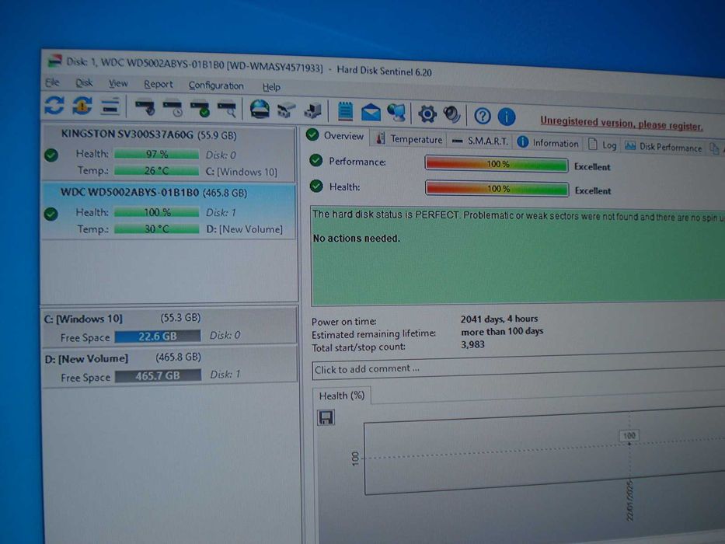
Task: Click the Kingston 97 % health bar
Action: 156,154
